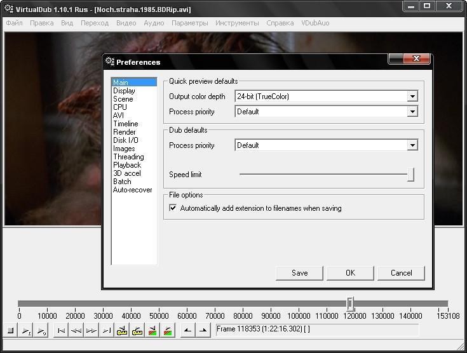The height and width of the screenshot is (353, 467).
Task: Step forward one frame
Action: pos(91,330)
